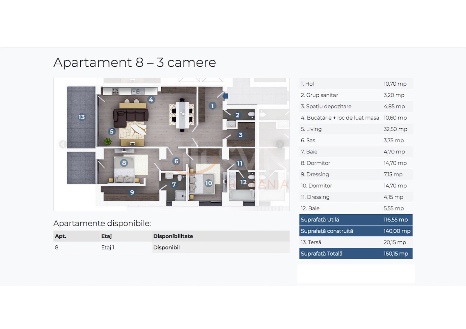Click marker 10 on the second Dormitor

(209, 183)
